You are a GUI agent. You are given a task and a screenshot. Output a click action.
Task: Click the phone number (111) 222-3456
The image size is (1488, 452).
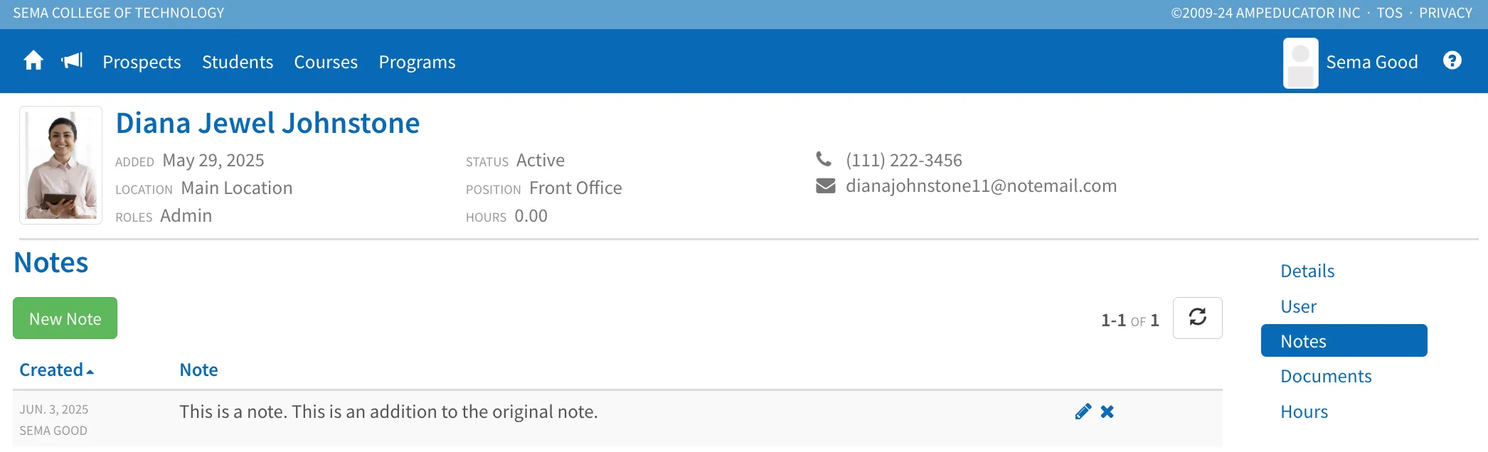click(x=903, y=160)
